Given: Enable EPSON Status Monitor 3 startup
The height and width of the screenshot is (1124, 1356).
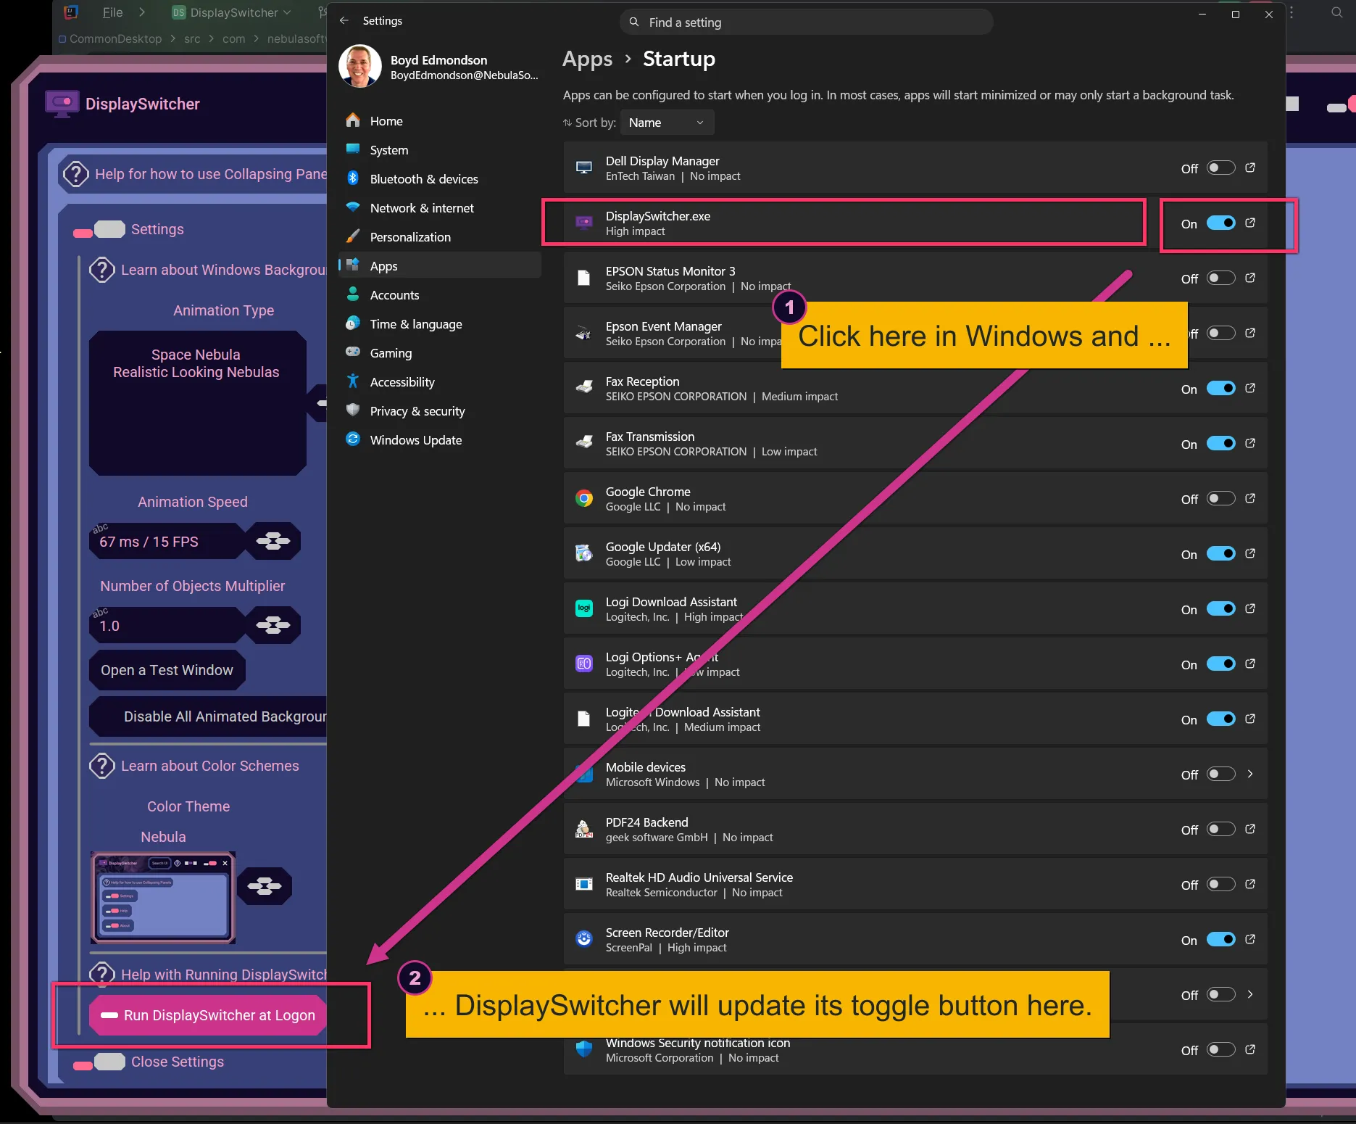Looking at the screenshot, I should coord(1221,278).
